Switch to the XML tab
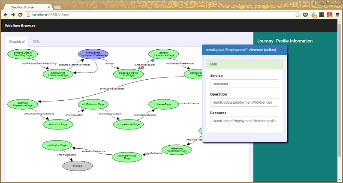Image resolution: width=343 pixels, height=183 pixels. [36, 42]
